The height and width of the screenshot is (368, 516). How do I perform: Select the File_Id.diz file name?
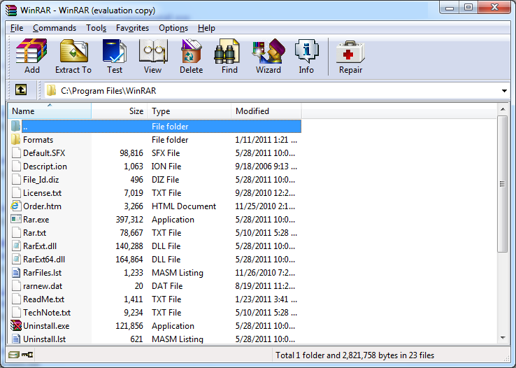point(41,180)
